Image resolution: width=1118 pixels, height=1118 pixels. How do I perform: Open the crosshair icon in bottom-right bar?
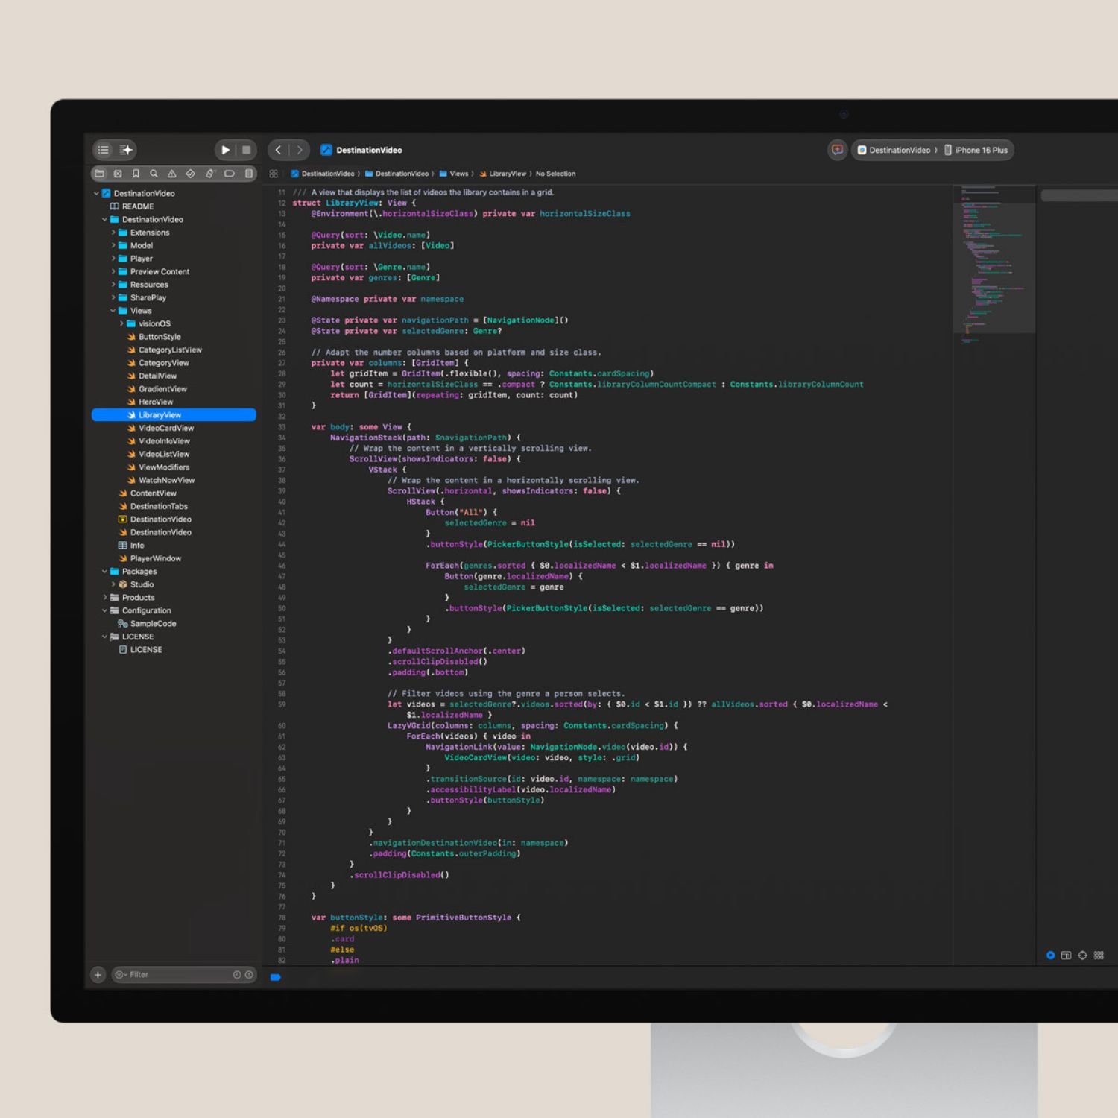[1082, 956]
